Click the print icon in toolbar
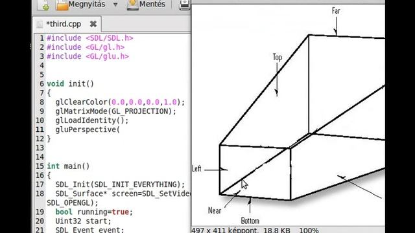 [185, 5]
